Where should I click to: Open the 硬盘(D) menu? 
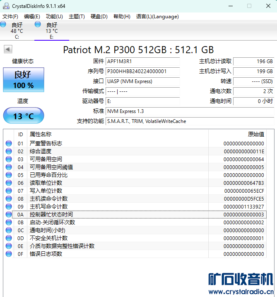coord(99,17)
